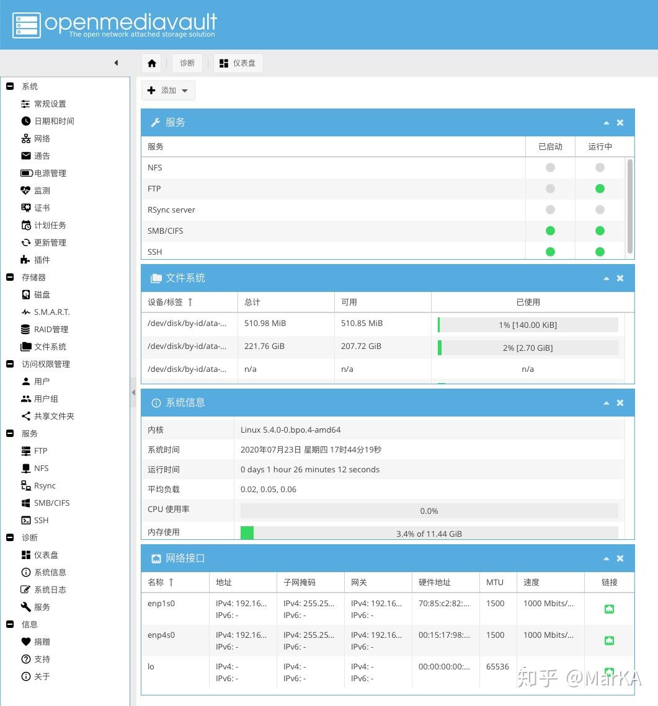Open 系统日志 system logs entry
The image size is (658, 706).
[43, 590]
